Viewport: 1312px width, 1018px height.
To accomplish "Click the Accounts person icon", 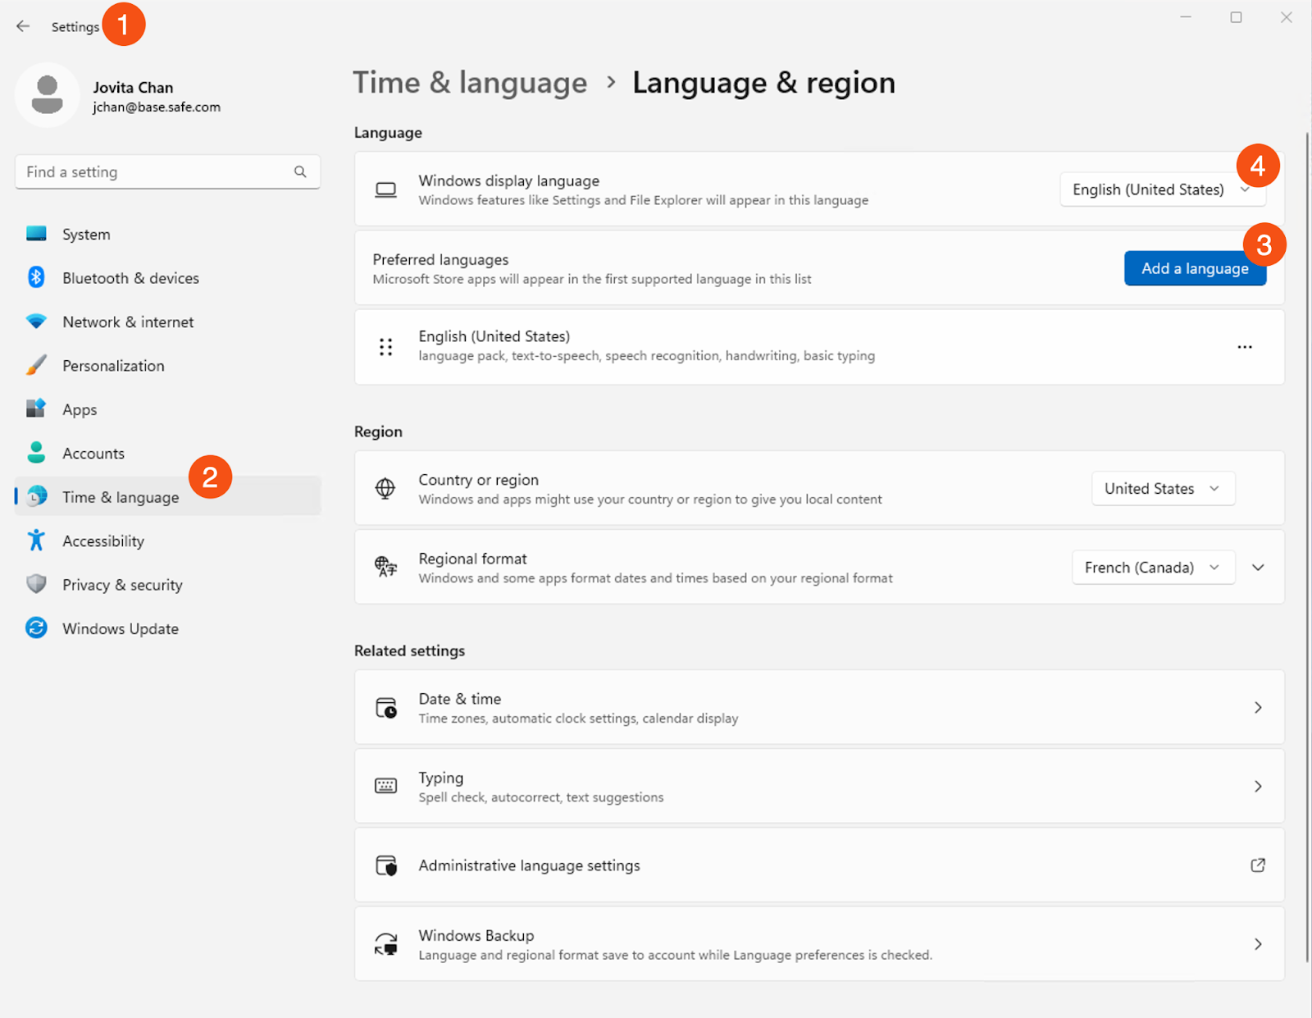I will 36,453.
